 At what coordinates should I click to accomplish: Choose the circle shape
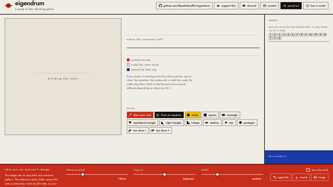point(193,115)
